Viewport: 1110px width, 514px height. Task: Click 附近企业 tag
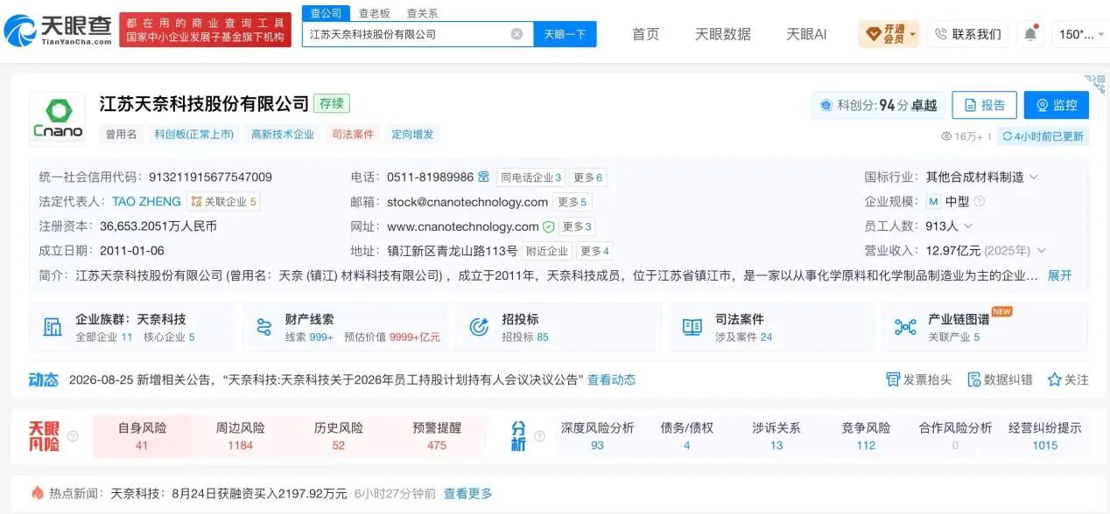pos(547,251)
